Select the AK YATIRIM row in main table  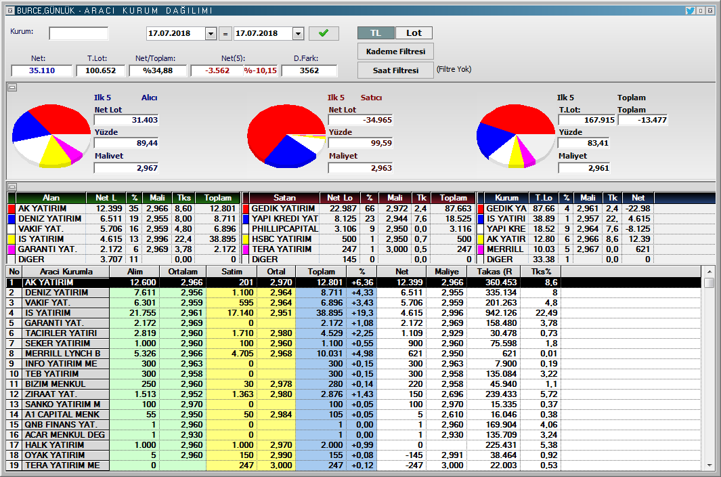coord(354,283)
